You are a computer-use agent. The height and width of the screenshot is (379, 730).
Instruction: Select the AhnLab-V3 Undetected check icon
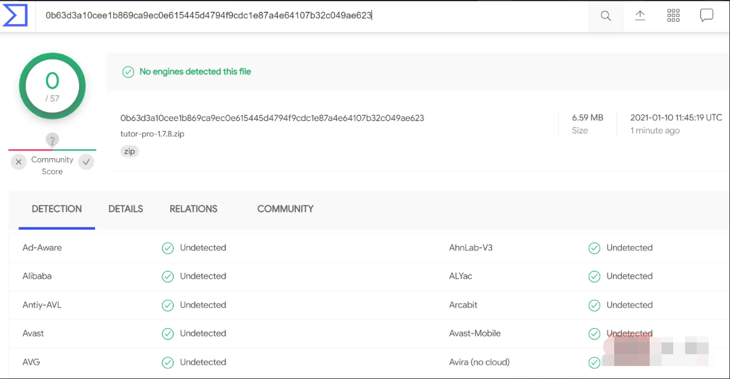(x=594, y=248)
